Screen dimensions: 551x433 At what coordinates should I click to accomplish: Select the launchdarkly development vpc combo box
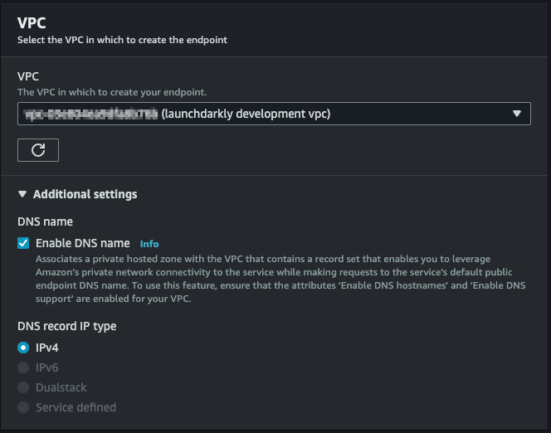[x=266, y=114]
